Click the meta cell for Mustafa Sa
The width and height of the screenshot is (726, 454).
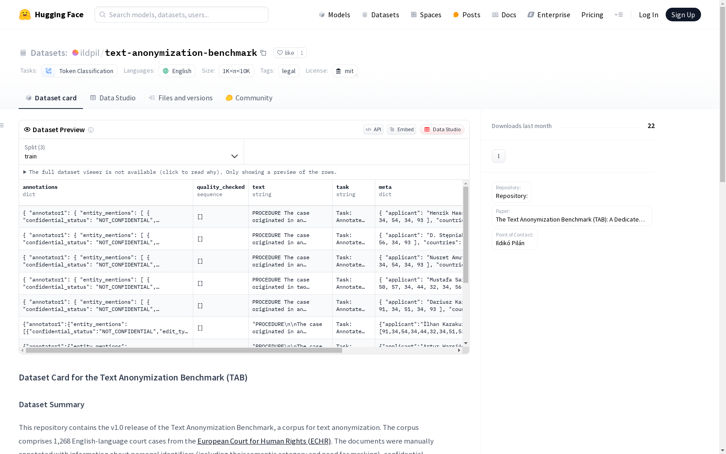pyautogui.click(x=419, y=283)
